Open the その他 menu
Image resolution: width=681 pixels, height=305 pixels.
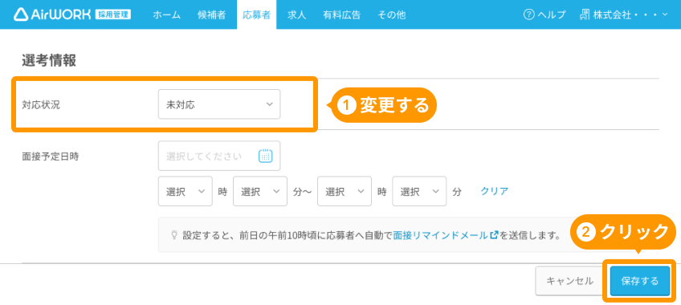click(x=392, y=14)
